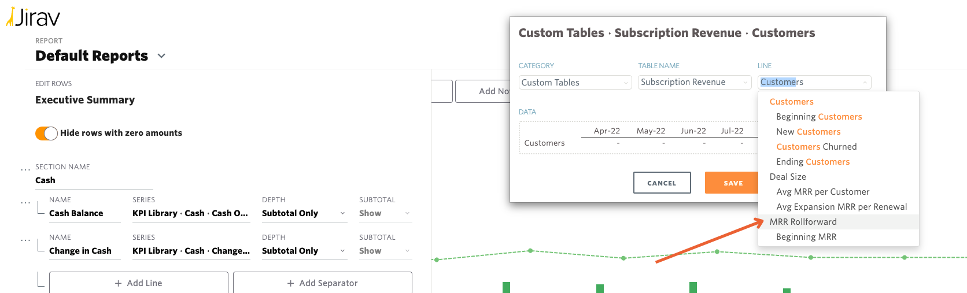Screen dimensions: 967x293
Task: Toggle Hide rows with zero amounts
Action: point(47,133)
